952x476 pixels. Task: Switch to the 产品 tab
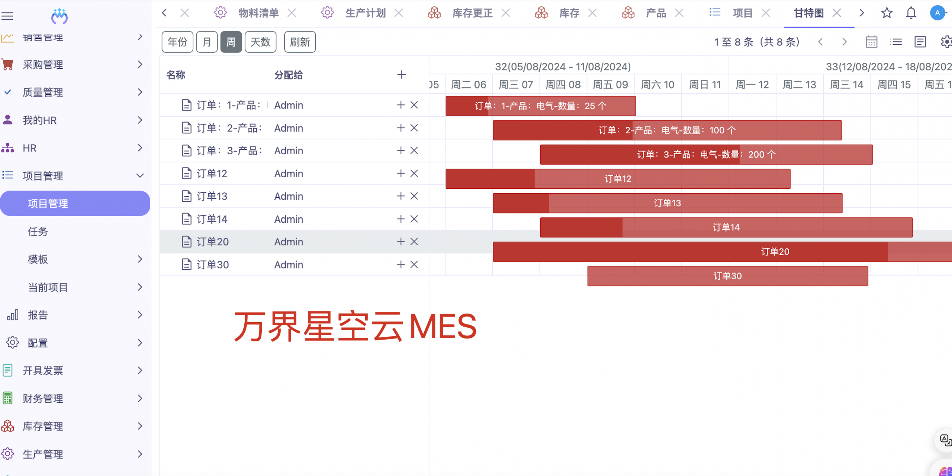656,13
